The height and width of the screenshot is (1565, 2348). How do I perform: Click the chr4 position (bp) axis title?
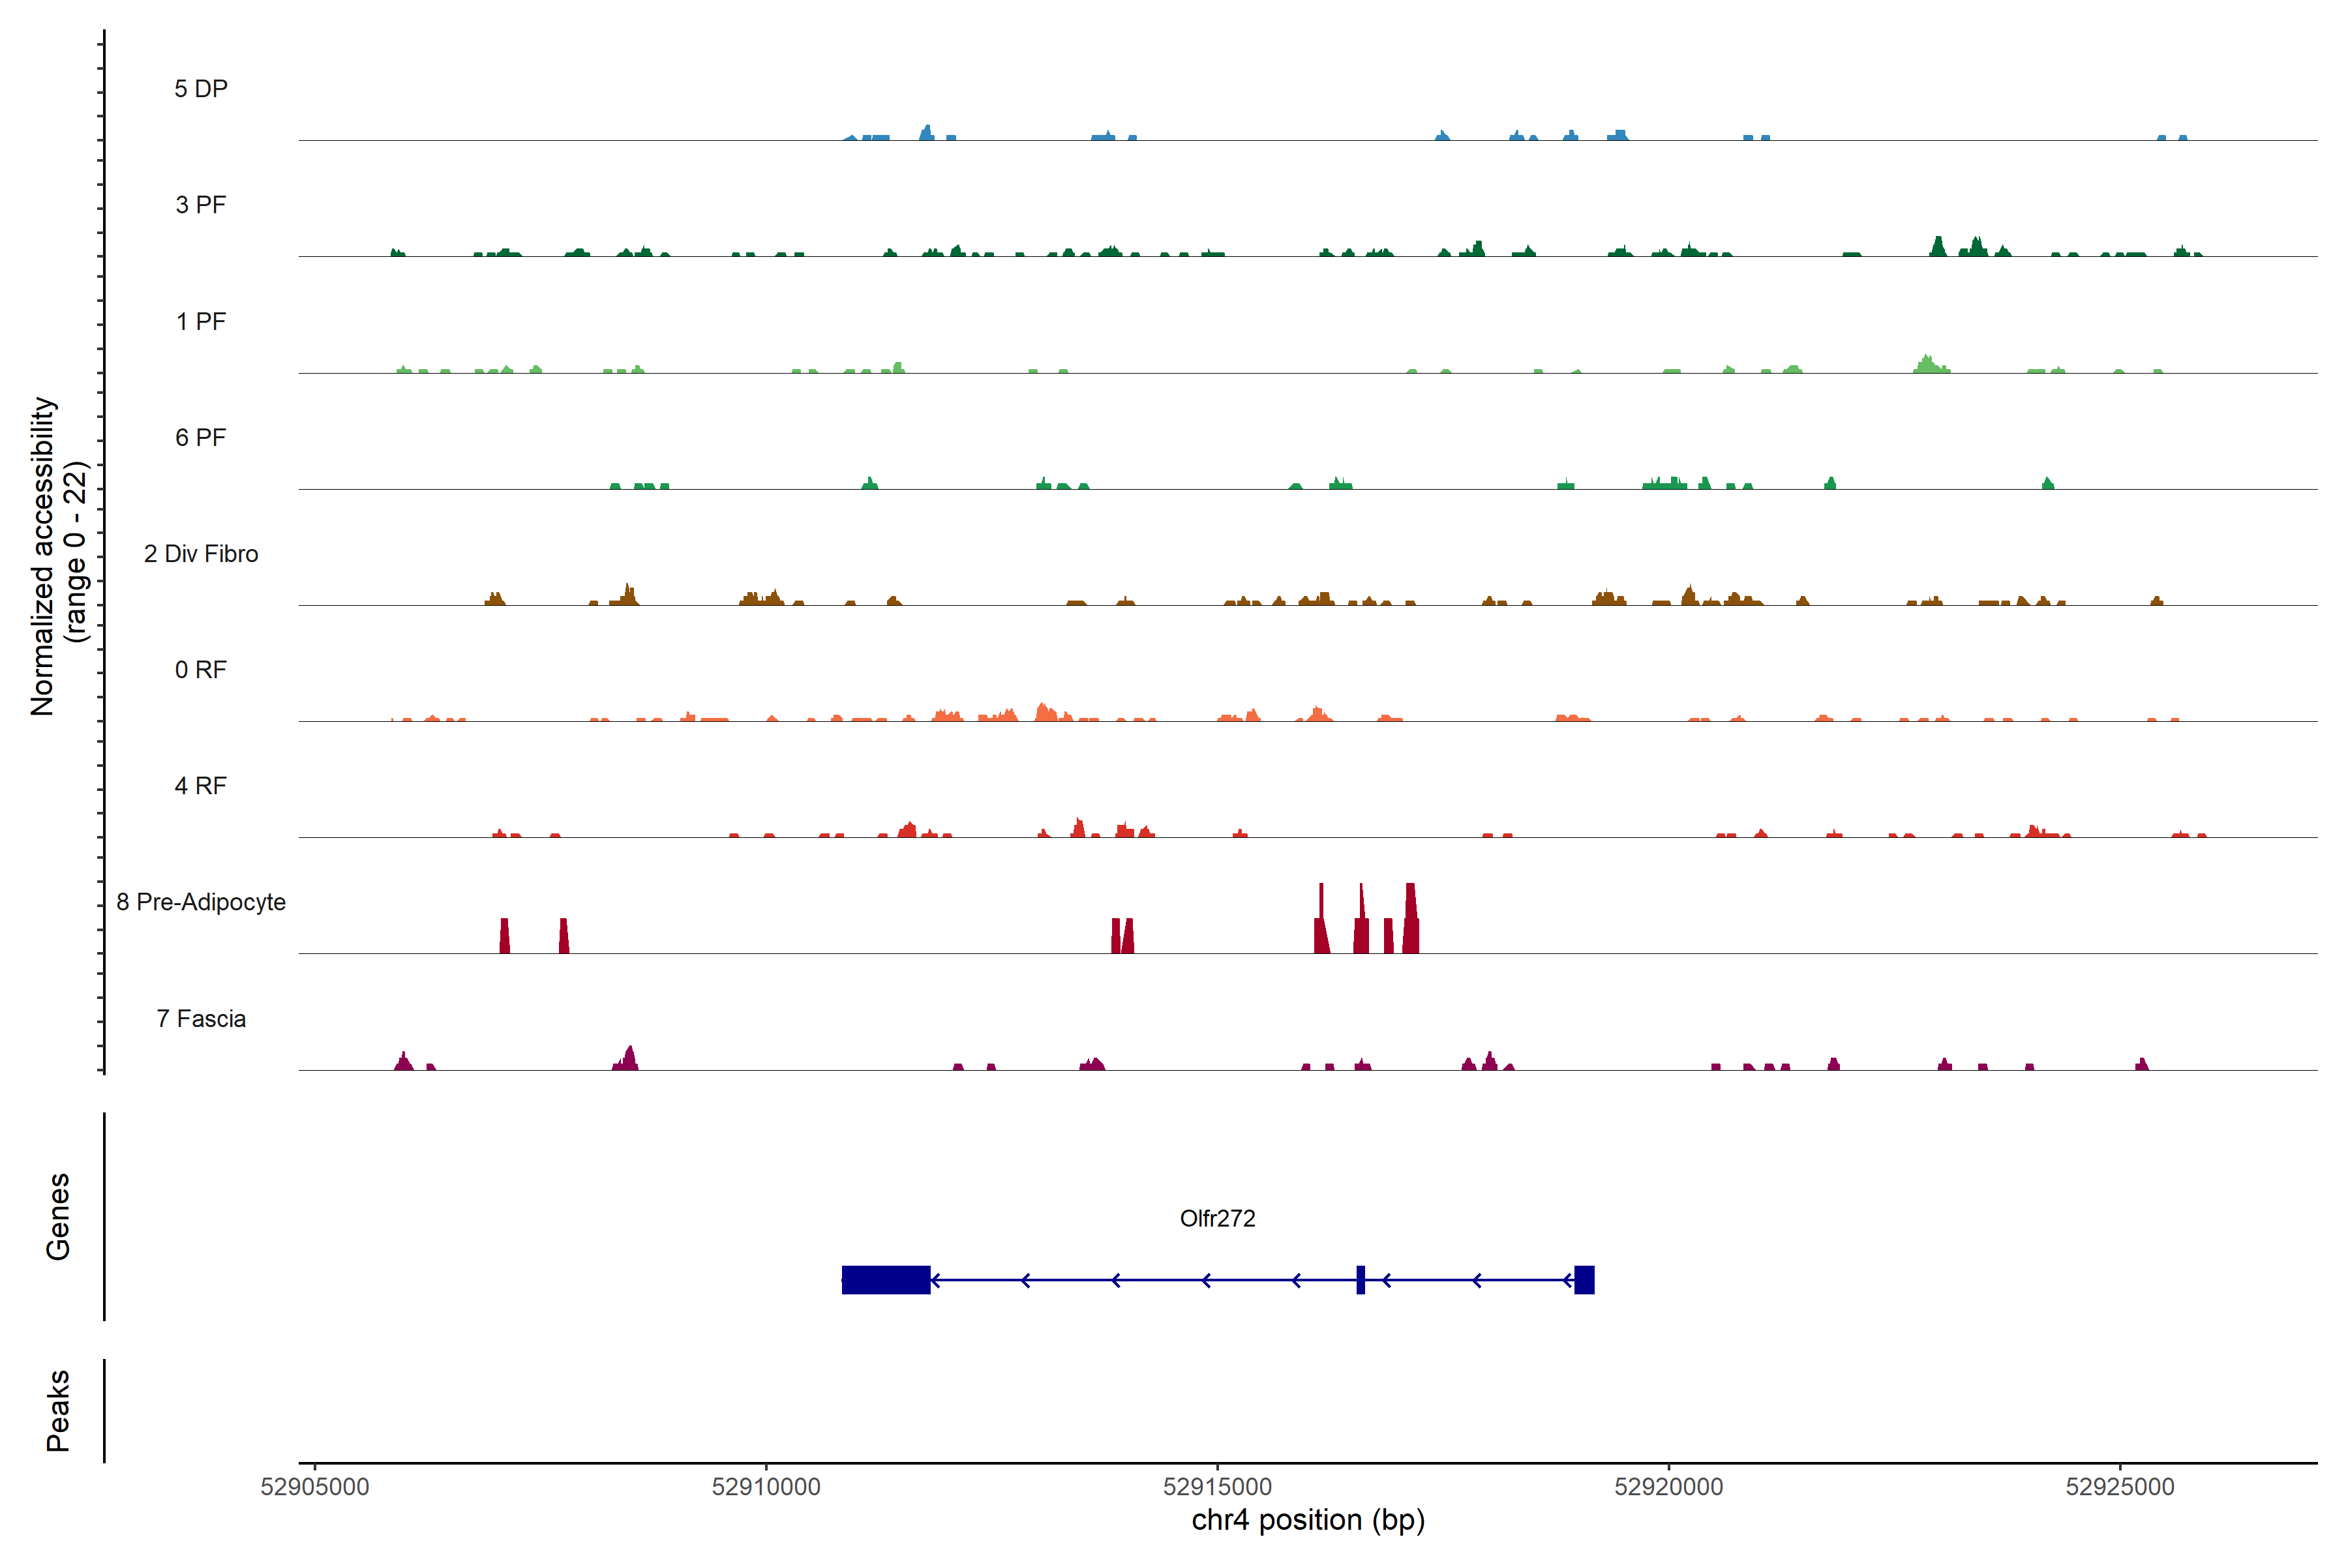tap(1308, 1520)
